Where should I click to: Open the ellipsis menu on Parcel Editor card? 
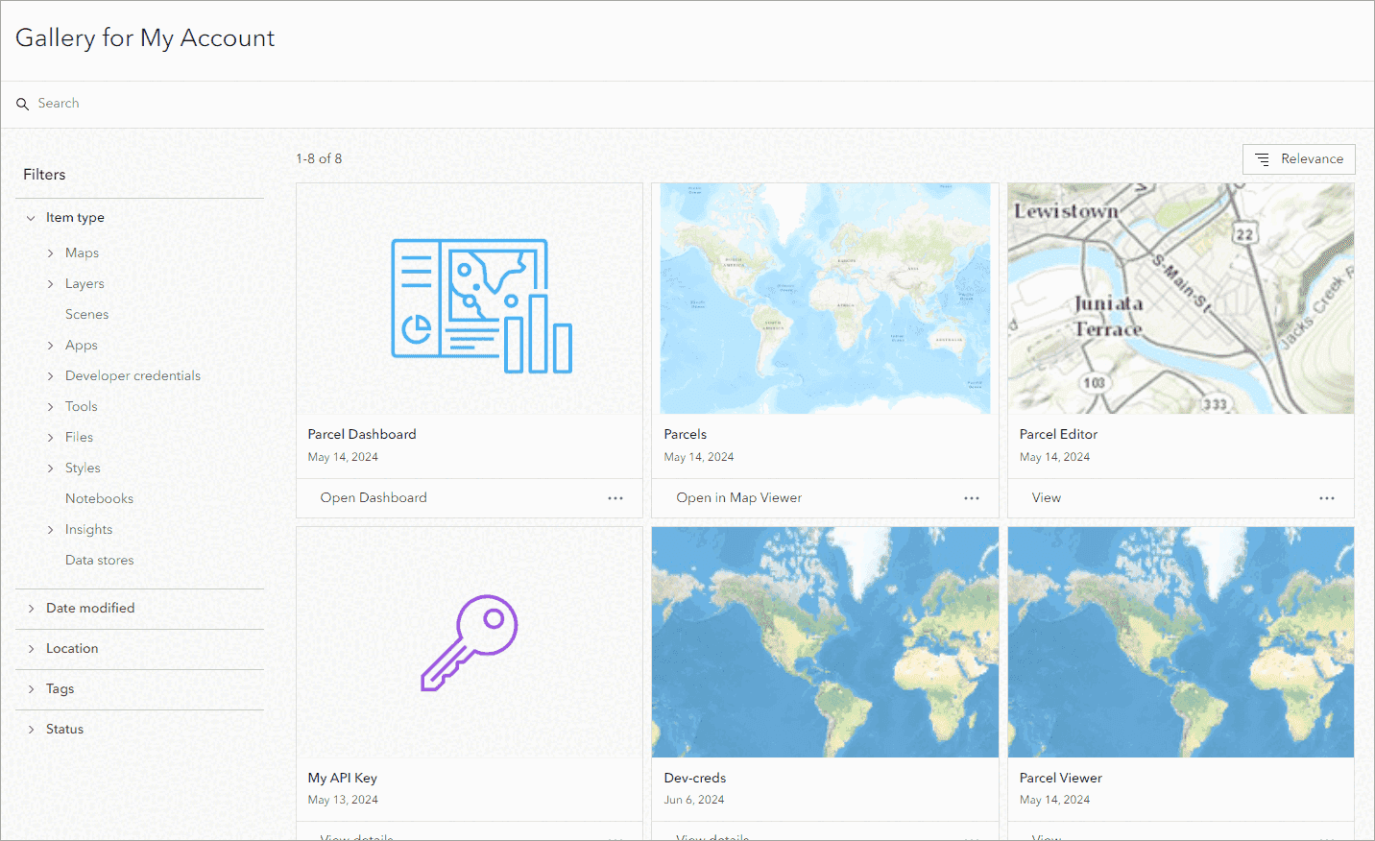coord(1327,497)
